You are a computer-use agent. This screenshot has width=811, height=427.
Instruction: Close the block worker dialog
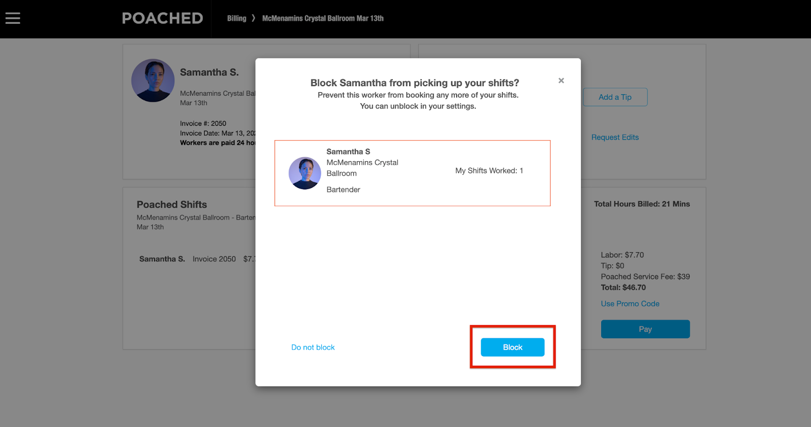[561, 81]
